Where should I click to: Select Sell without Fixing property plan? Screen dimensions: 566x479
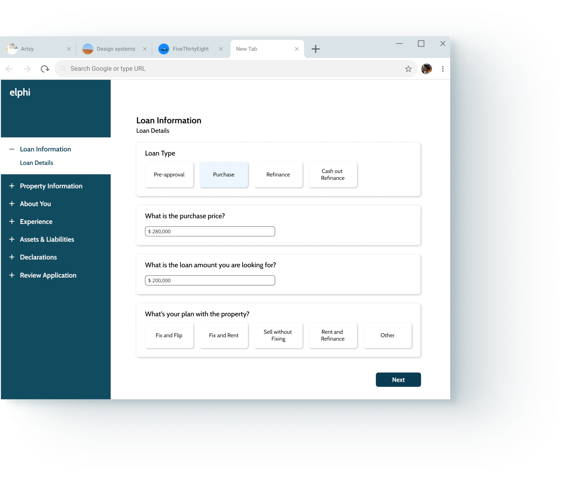pos(278,335)
